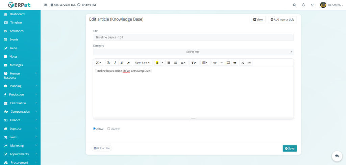Expand the Appointments sidebar menu

tap(20, 154)
